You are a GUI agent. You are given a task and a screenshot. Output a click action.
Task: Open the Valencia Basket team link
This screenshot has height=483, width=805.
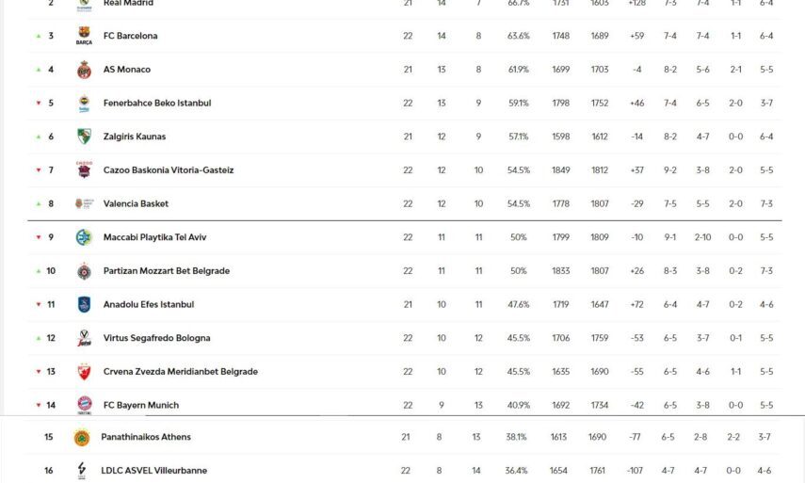pyautogui.click(x=136, y=204)
